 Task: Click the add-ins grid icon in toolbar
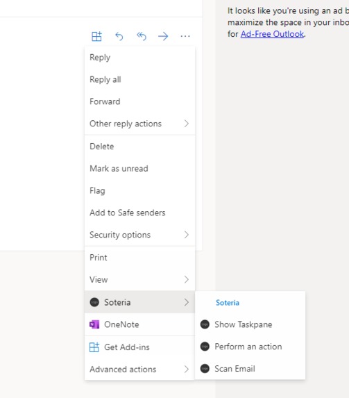click(96, 36)
